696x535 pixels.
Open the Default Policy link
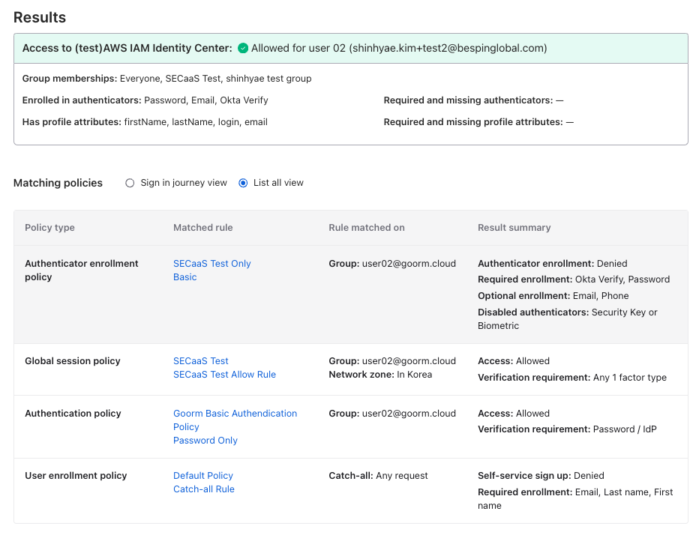[202, 476]
